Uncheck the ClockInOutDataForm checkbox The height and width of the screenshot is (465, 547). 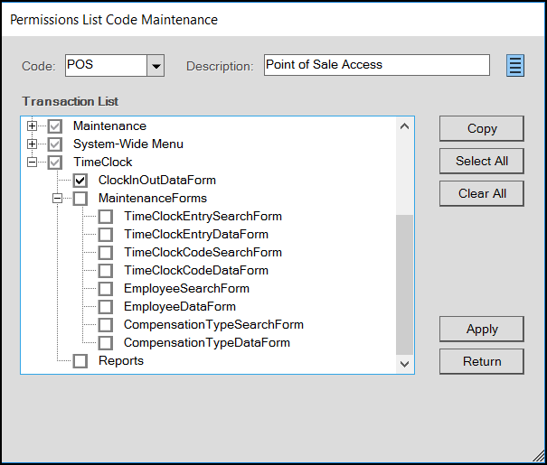click(80, 181)
